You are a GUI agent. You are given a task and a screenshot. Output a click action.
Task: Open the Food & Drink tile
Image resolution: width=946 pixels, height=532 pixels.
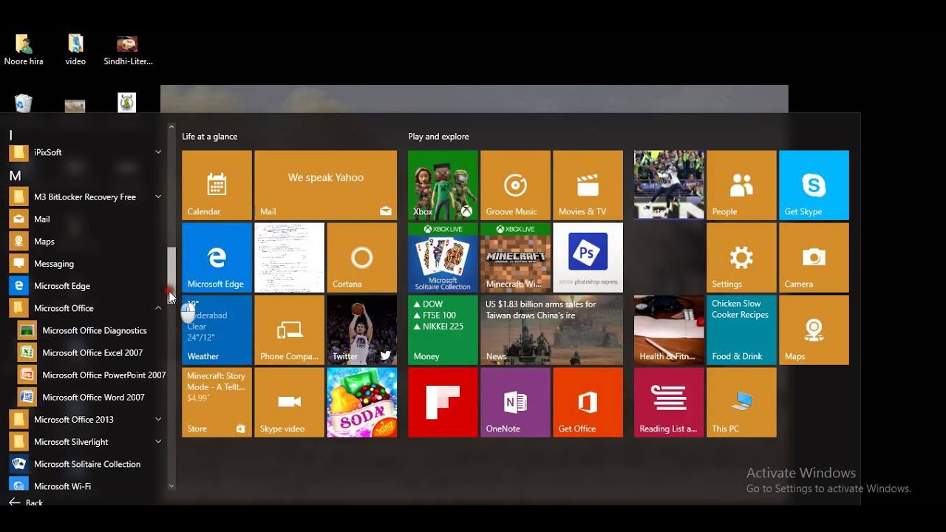[x=741, y=330]
